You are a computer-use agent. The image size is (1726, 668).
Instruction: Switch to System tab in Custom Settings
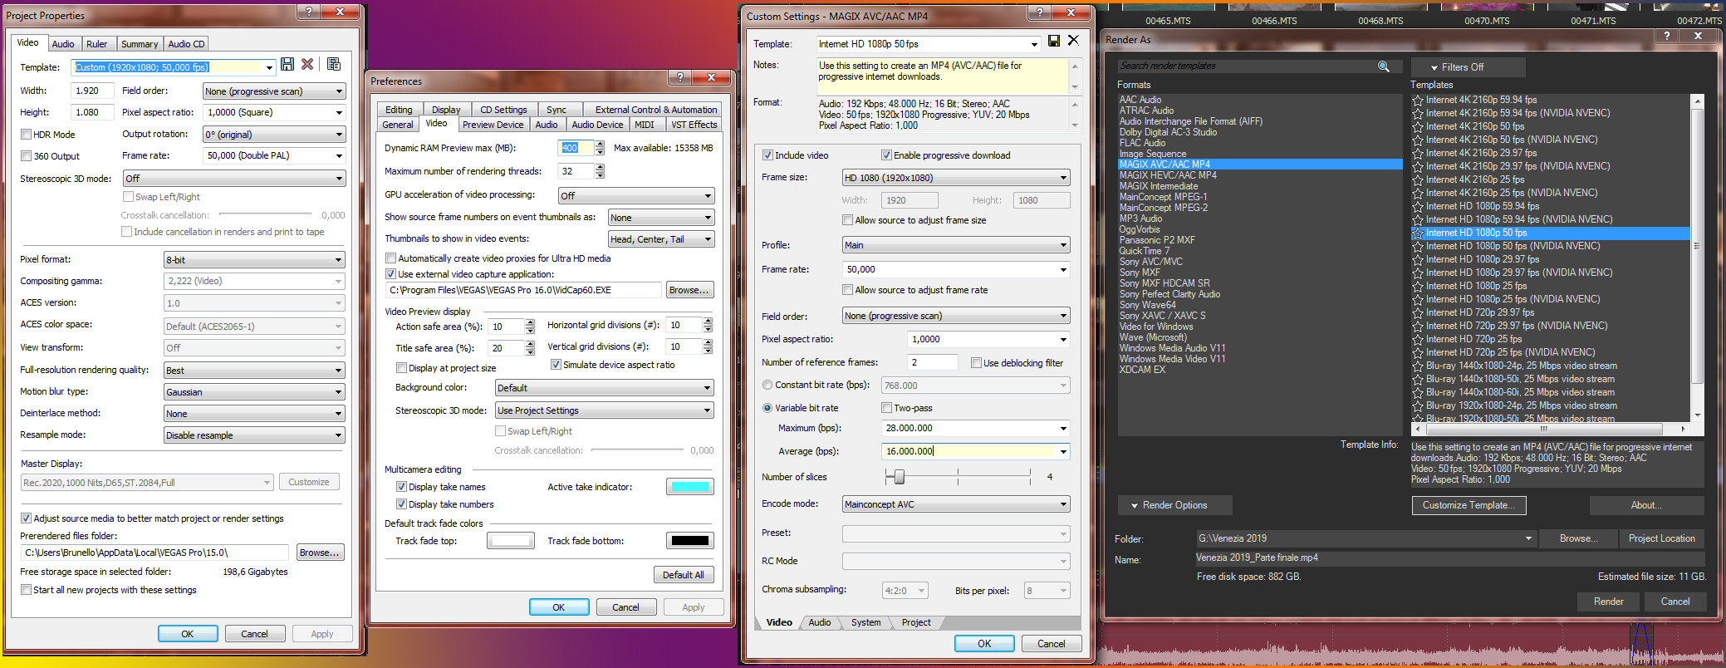click(865, 622)
